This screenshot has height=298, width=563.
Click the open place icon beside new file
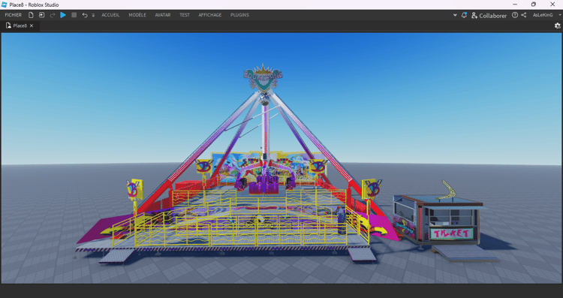pos(41,15)
